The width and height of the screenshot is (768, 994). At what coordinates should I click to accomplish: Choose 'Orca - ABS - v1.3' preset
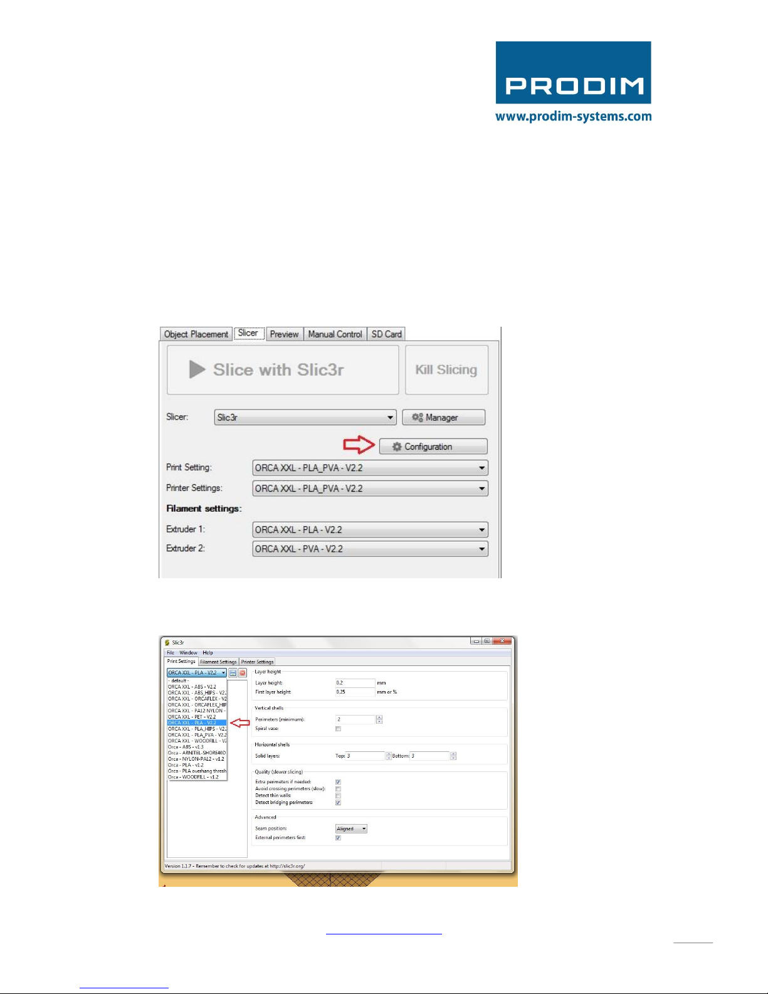pyautogui.click(x=197, y=747)
